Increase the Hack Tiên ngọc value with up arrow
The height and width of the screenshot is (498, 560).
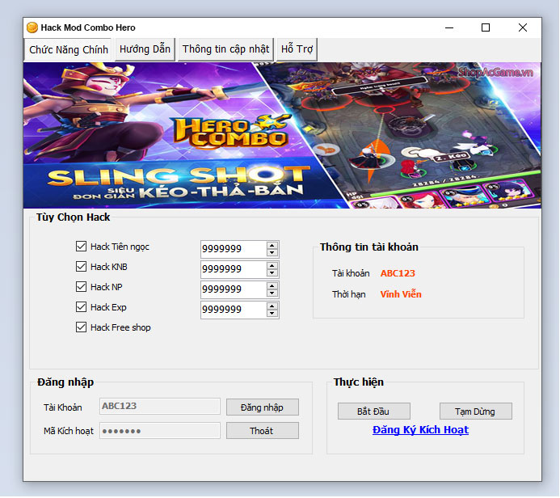point(272,246)
